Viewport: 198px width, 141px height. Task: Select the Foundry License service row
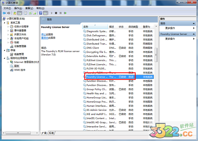click(x=118, y=77)
